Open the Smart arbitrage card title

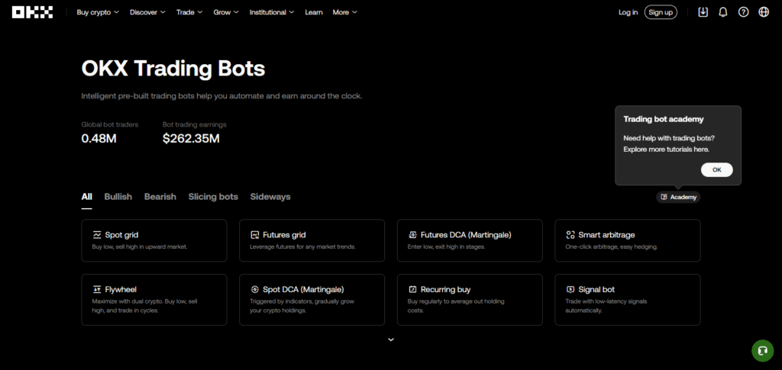click(x=606, y=234)
